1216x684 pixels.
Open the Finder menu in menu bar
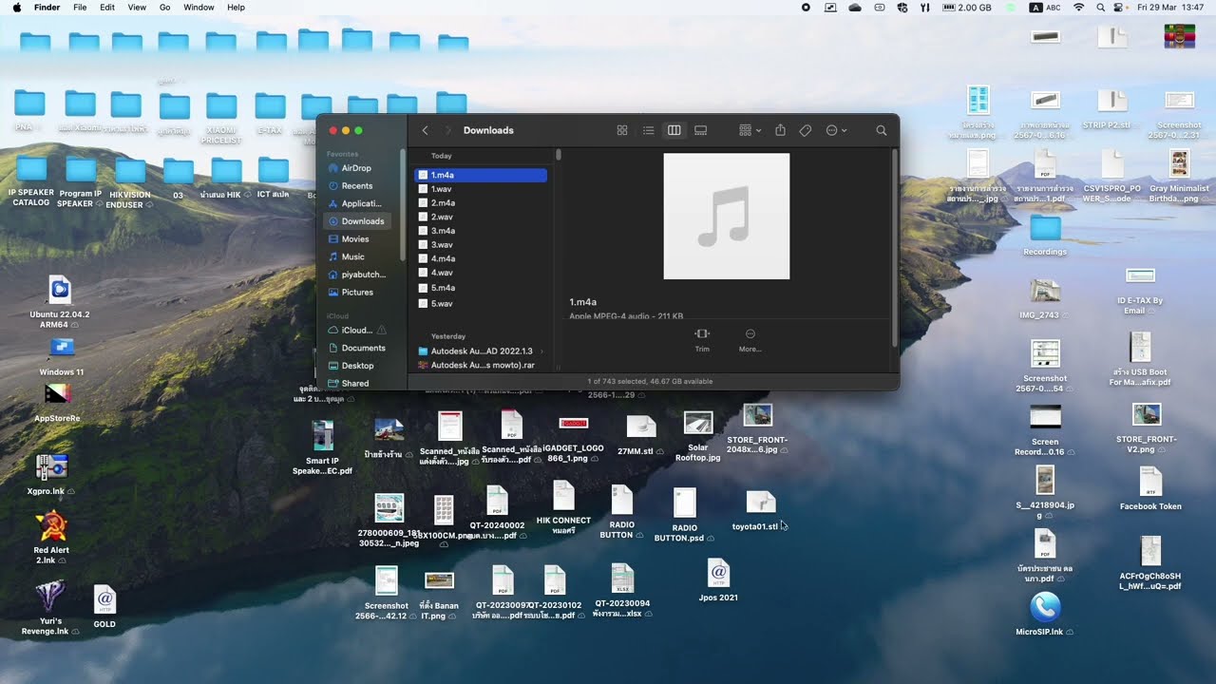click(47, 8)
